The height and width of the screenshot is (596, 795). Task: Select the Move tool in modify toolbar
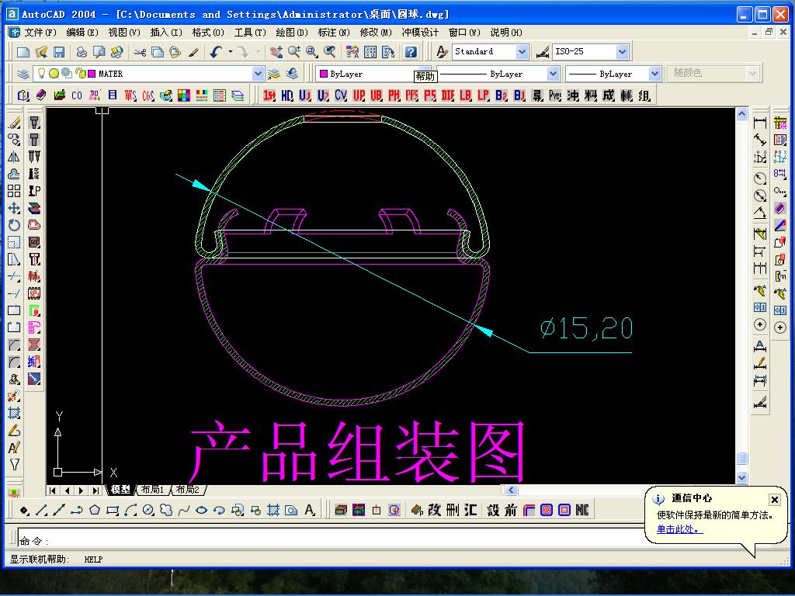[x=14, y=208]
